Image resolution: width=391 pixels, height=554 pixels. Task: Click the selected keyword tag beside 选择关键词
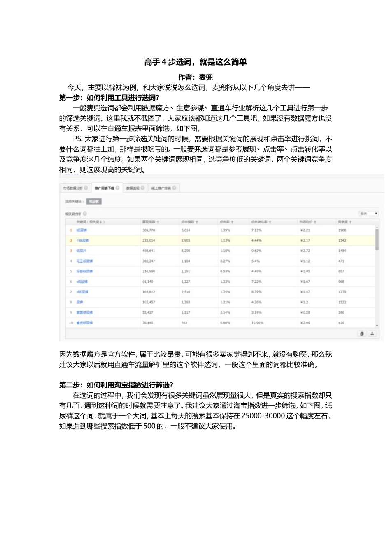(94, 201)
